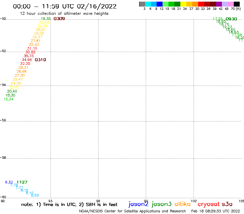Click the 30.82 wave height reading
244x214 pixels.
[x=30, y=52]
